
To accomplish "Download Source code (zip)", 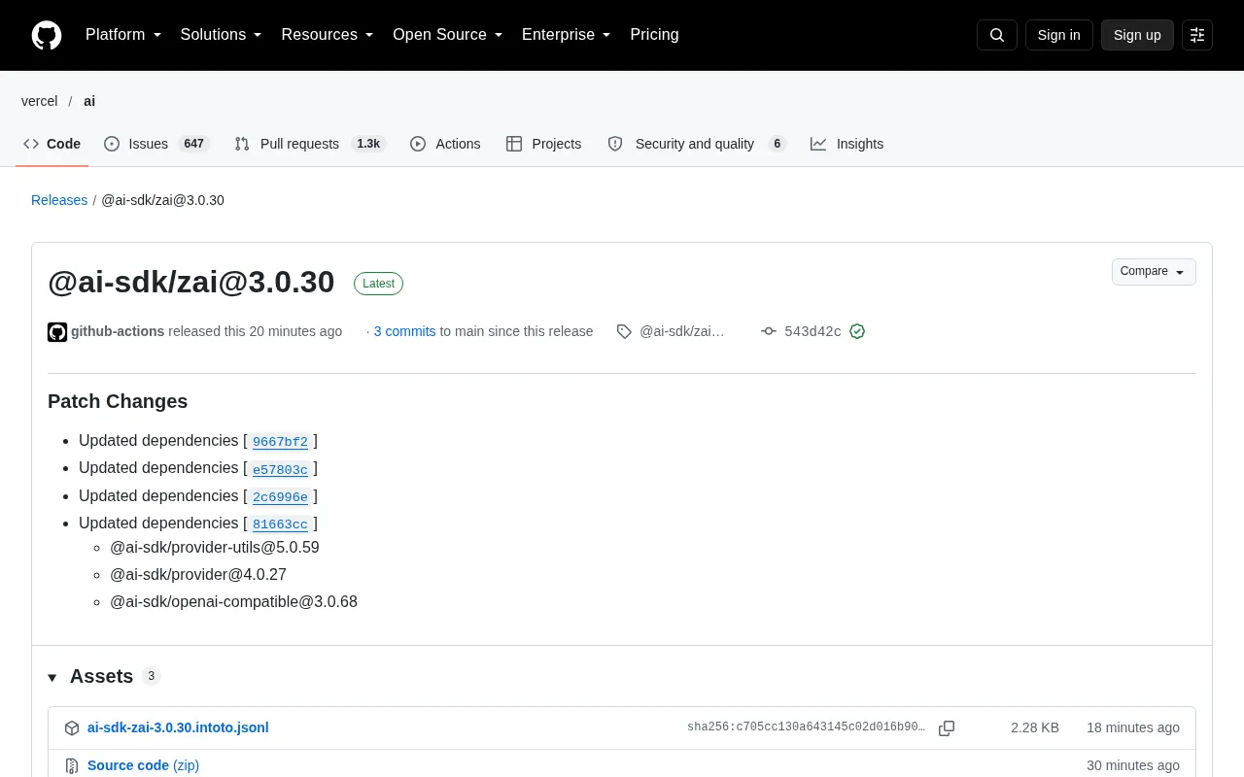I will 143,765.
